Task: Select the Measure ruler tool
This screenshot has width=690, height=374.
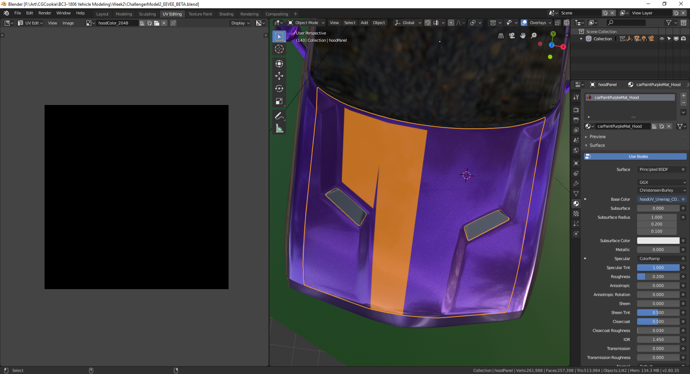Action: tap(279, 128)
